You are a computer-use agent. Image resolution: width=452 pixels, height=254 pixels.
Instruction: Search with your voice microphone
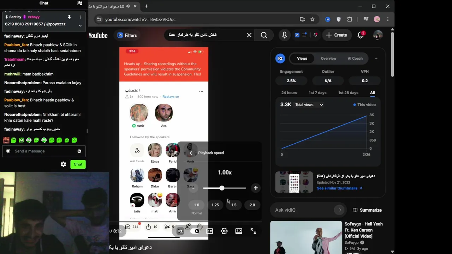[x=285, y=35]
